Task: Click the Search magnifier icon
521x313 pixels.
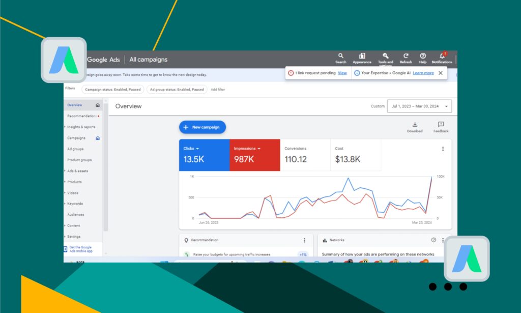Action: pos(340,56)
